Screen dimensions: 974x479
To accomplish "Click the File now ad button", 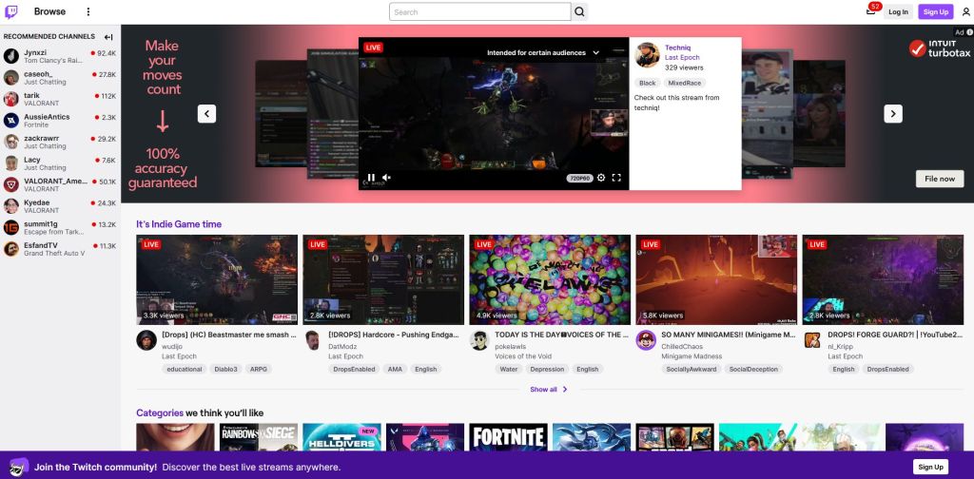I will (x=939, y=179).
